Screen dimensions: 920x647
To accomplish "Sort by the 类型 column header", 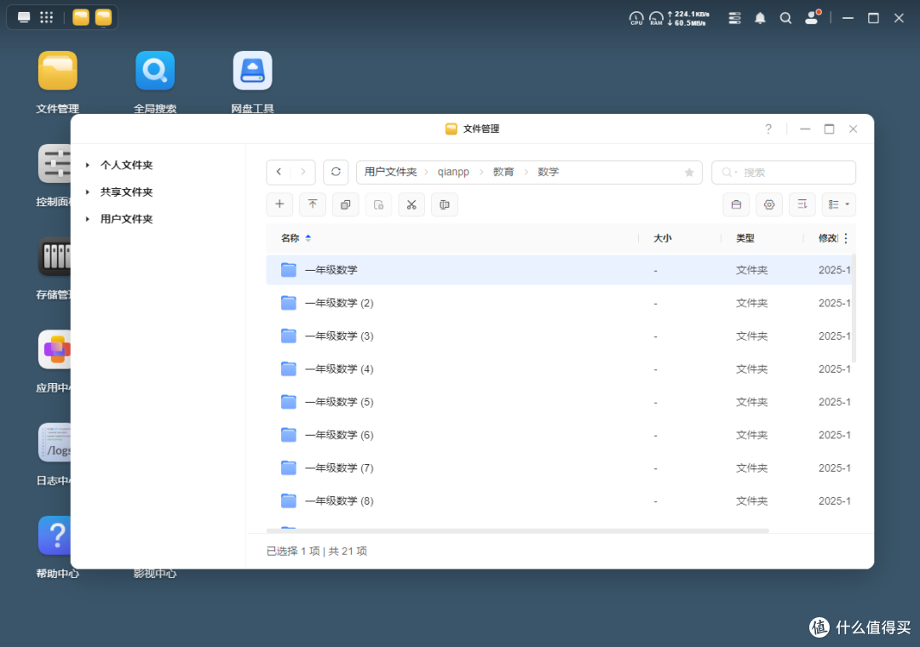I will tap(745, 238).
